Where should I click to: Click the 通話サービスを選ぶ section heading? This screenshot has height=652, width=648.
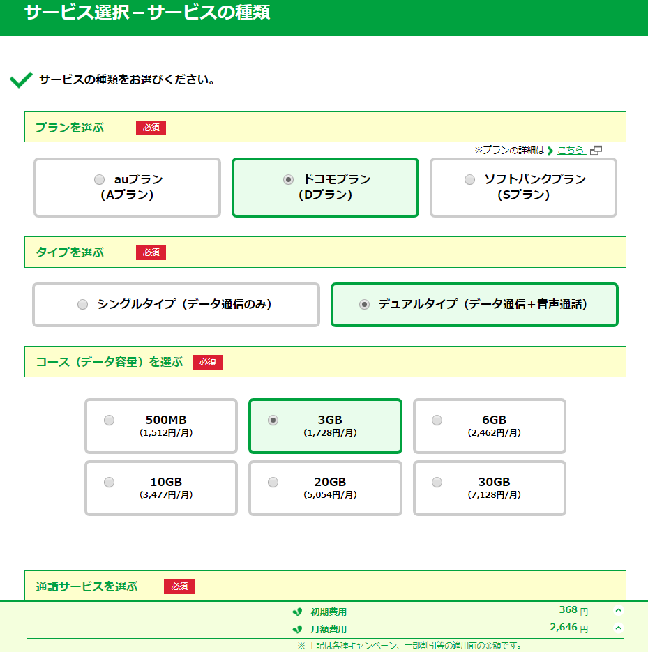[x=86, y=586]
